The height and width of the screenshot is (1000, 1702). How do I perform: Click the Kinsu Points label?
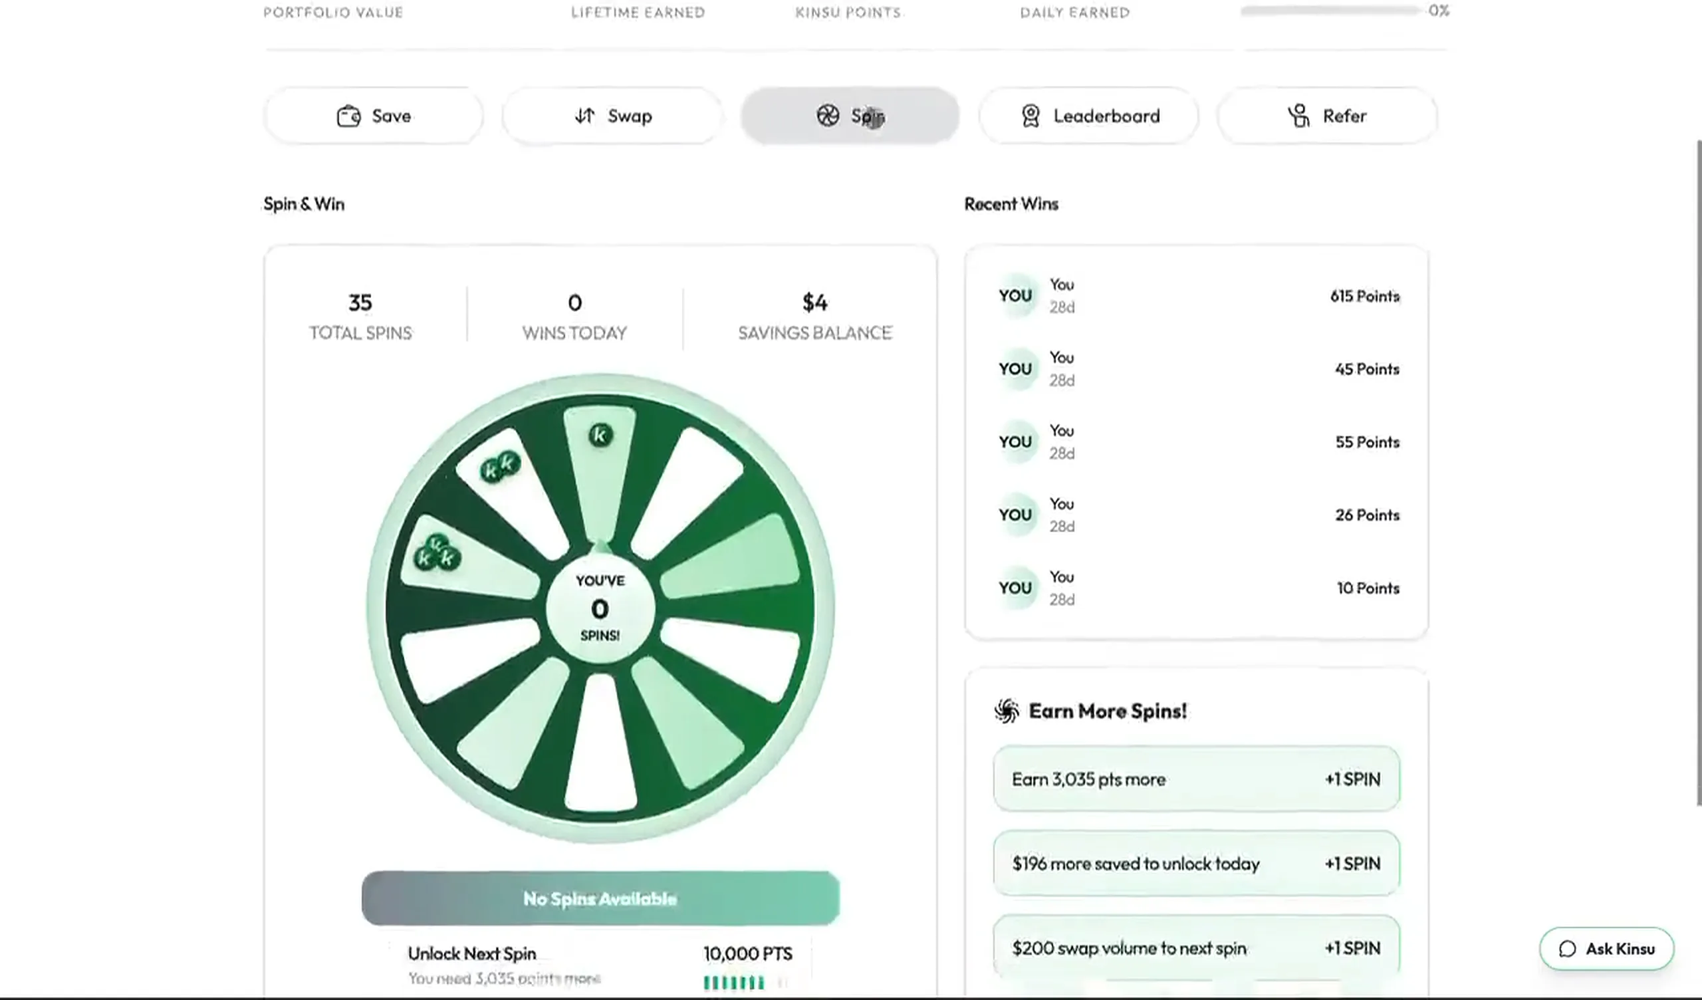click(848, 12)
